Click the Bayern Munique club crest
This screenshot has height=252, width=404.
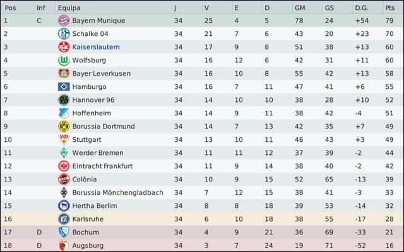coord(63,21)
